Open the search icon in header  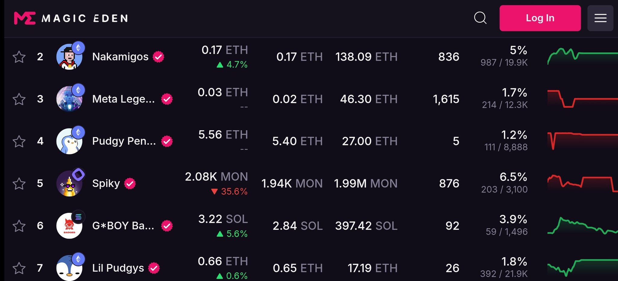pos(480,18)
